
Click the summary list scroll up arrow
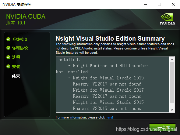172,59
